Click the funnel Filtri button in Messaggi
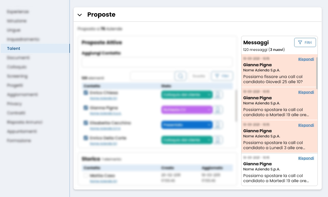The width and height of the screenshot is (328, 197). click(305, 42)
